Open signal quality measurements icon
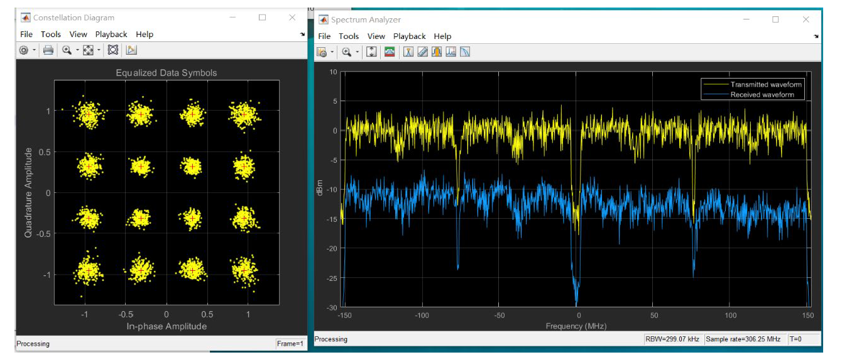Screen dimensions: 842x362 coord(131,50)
